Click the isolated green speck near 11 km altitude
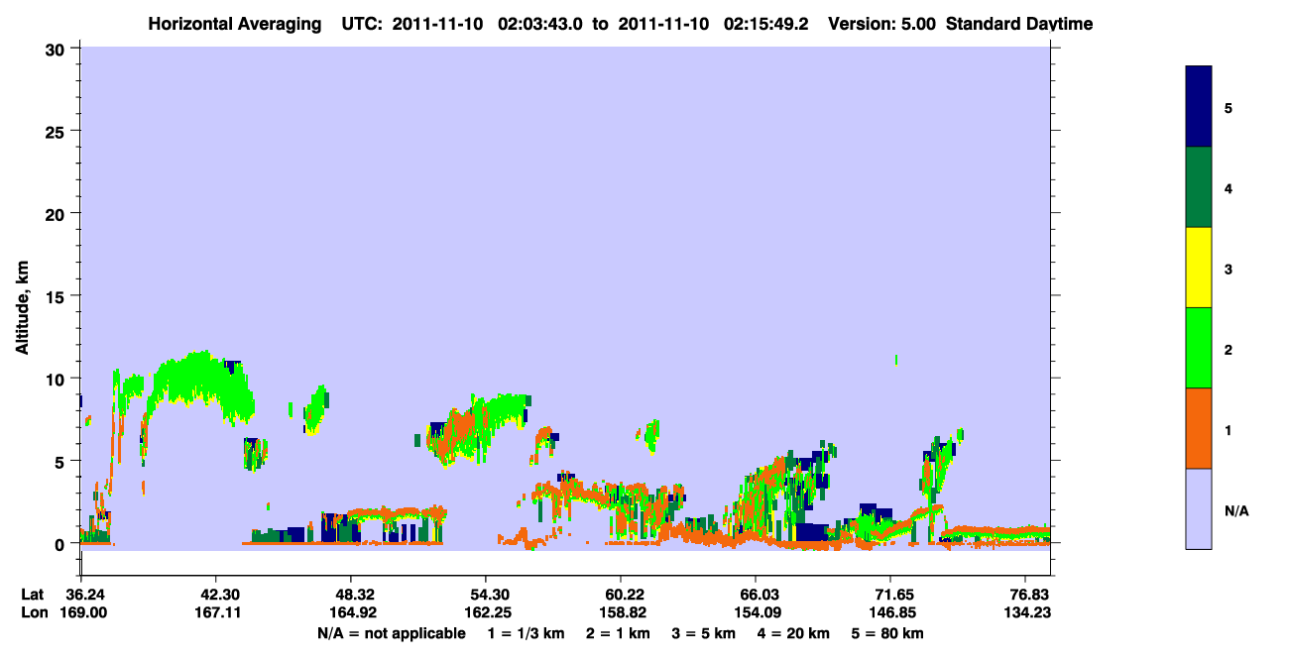 896,360
